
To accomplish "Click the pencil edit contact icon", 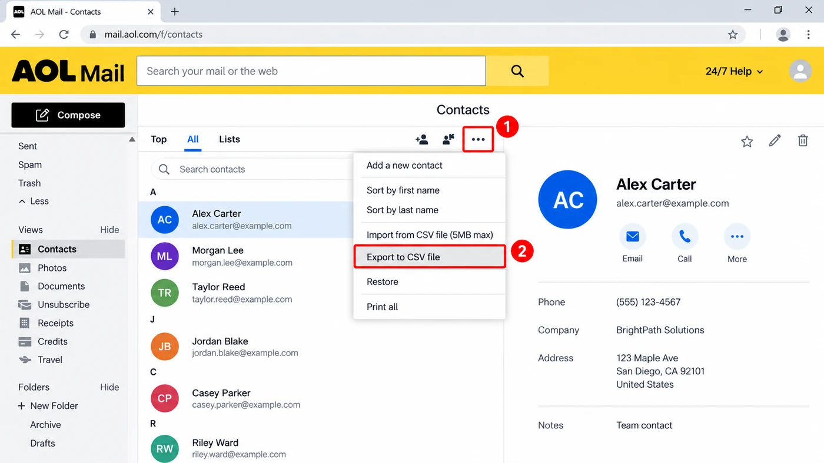I will tap(775, 141).
